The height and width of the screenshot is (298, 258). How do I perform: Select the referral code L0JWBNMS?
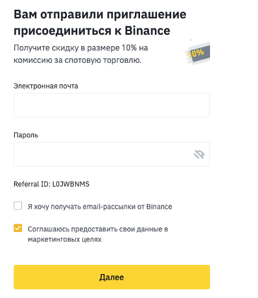[71, 184]
